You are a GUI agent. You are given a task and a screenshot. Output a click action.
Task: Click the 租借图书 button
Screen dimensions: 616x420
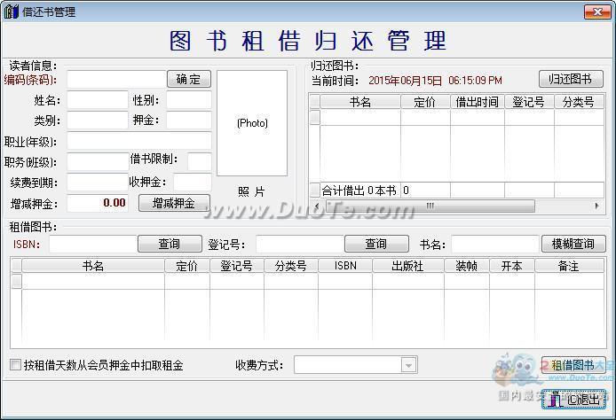pos(573,365)
